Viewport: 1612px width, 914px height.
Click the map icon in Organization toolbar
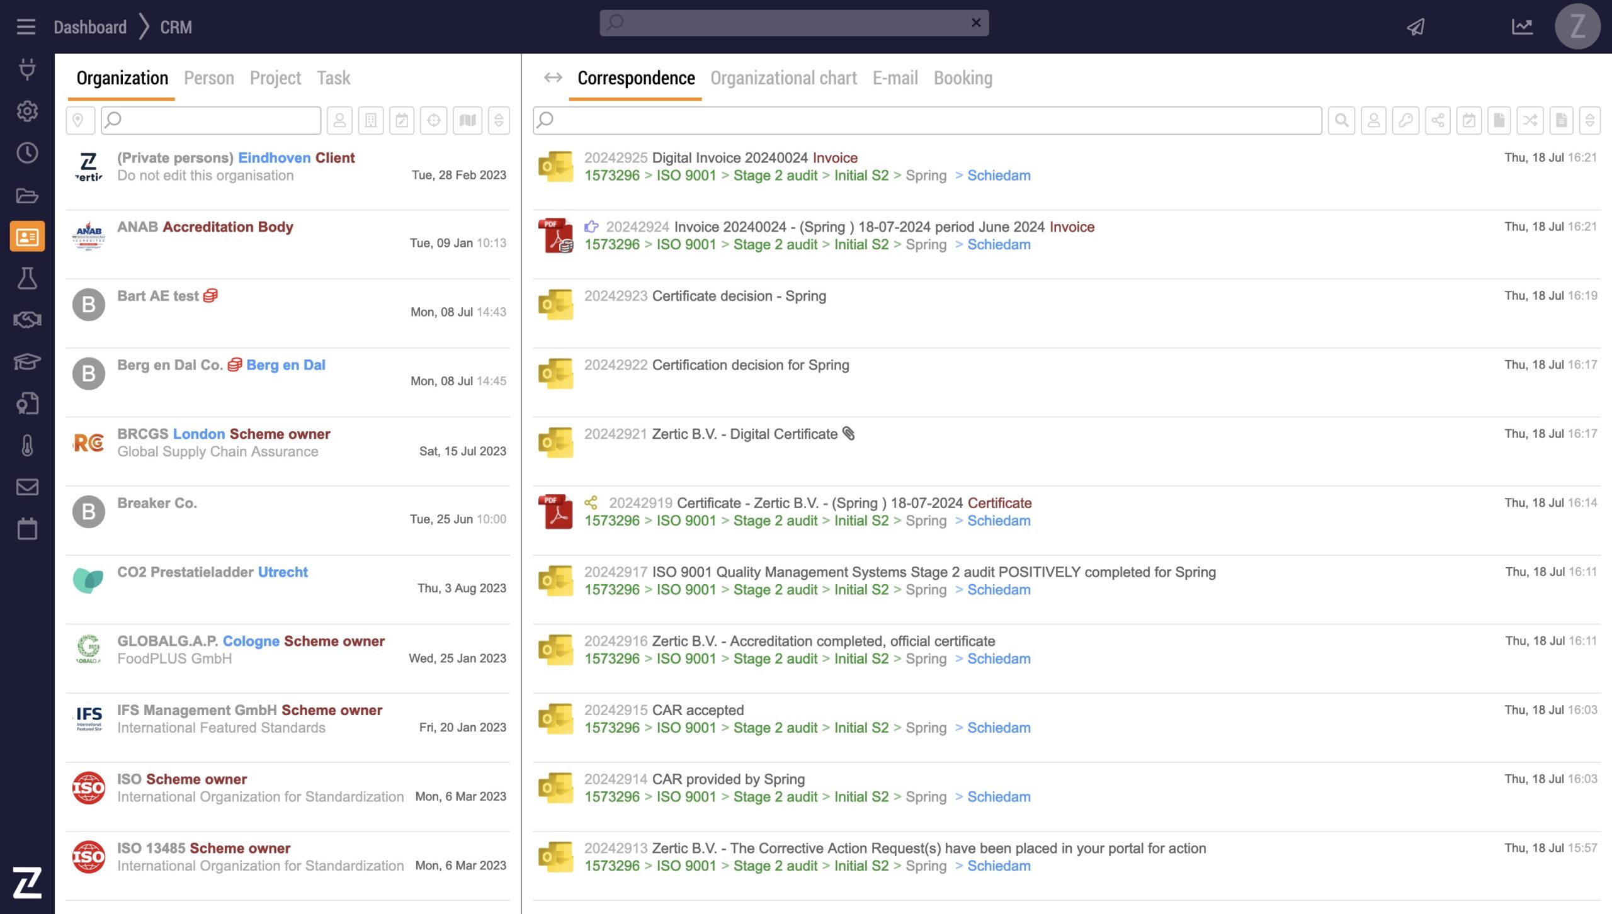[x=467, y=120]
